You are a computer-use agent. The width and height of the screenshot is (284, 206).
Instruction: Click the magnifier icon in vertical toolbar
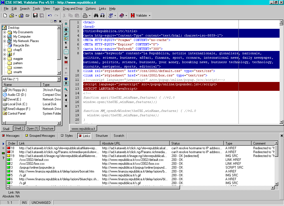[x=66, y=89]
